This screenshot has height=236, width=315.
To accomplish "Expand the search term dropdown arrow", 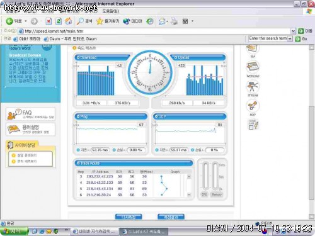I will pyautogui.click(x=290, y=38).
